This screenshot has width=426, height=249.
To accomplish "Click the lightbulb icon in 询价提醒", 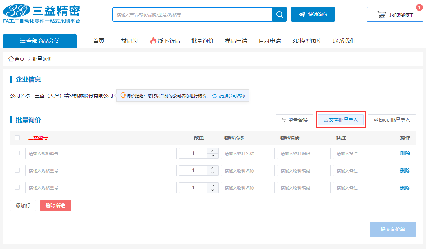I will [x=123, y=95].
